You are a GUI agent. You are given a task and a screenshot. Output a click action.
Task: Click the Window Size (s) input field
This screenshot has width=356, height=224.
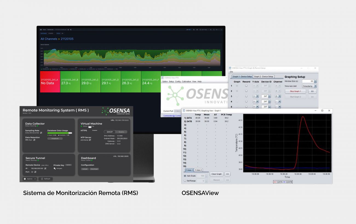click(308, 81)
